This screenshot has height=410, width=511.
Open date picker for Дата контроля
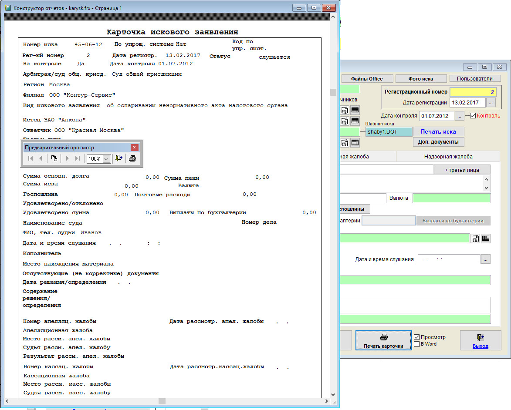pos(459,116)
